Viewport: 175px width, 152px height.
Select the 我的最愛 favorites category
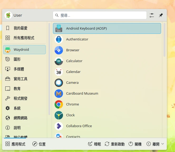pyautogui.click(x=25, y=28)
